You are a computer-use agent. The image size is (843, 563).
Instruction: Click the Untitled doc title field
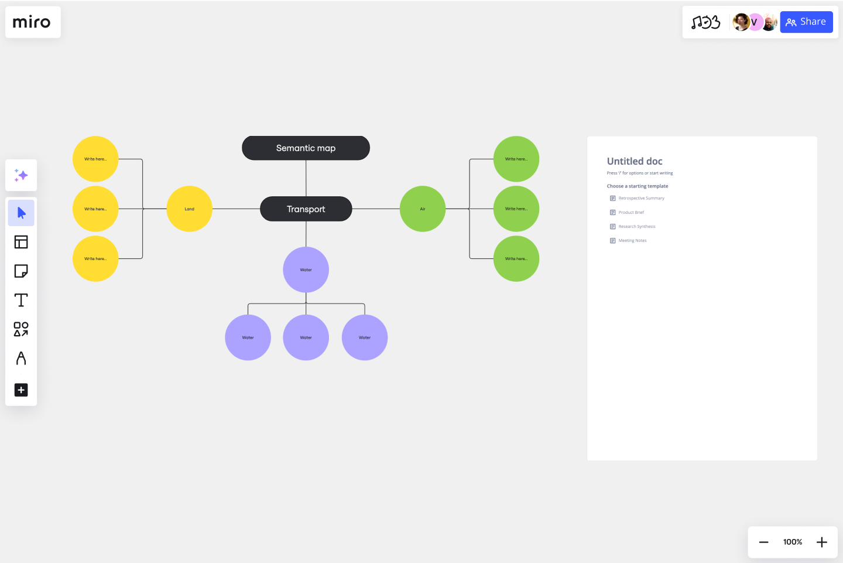(635, 161)
